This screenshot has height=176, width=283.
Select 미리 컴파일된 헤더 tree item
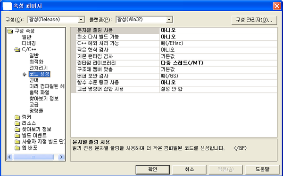click(x=47, y=86)
